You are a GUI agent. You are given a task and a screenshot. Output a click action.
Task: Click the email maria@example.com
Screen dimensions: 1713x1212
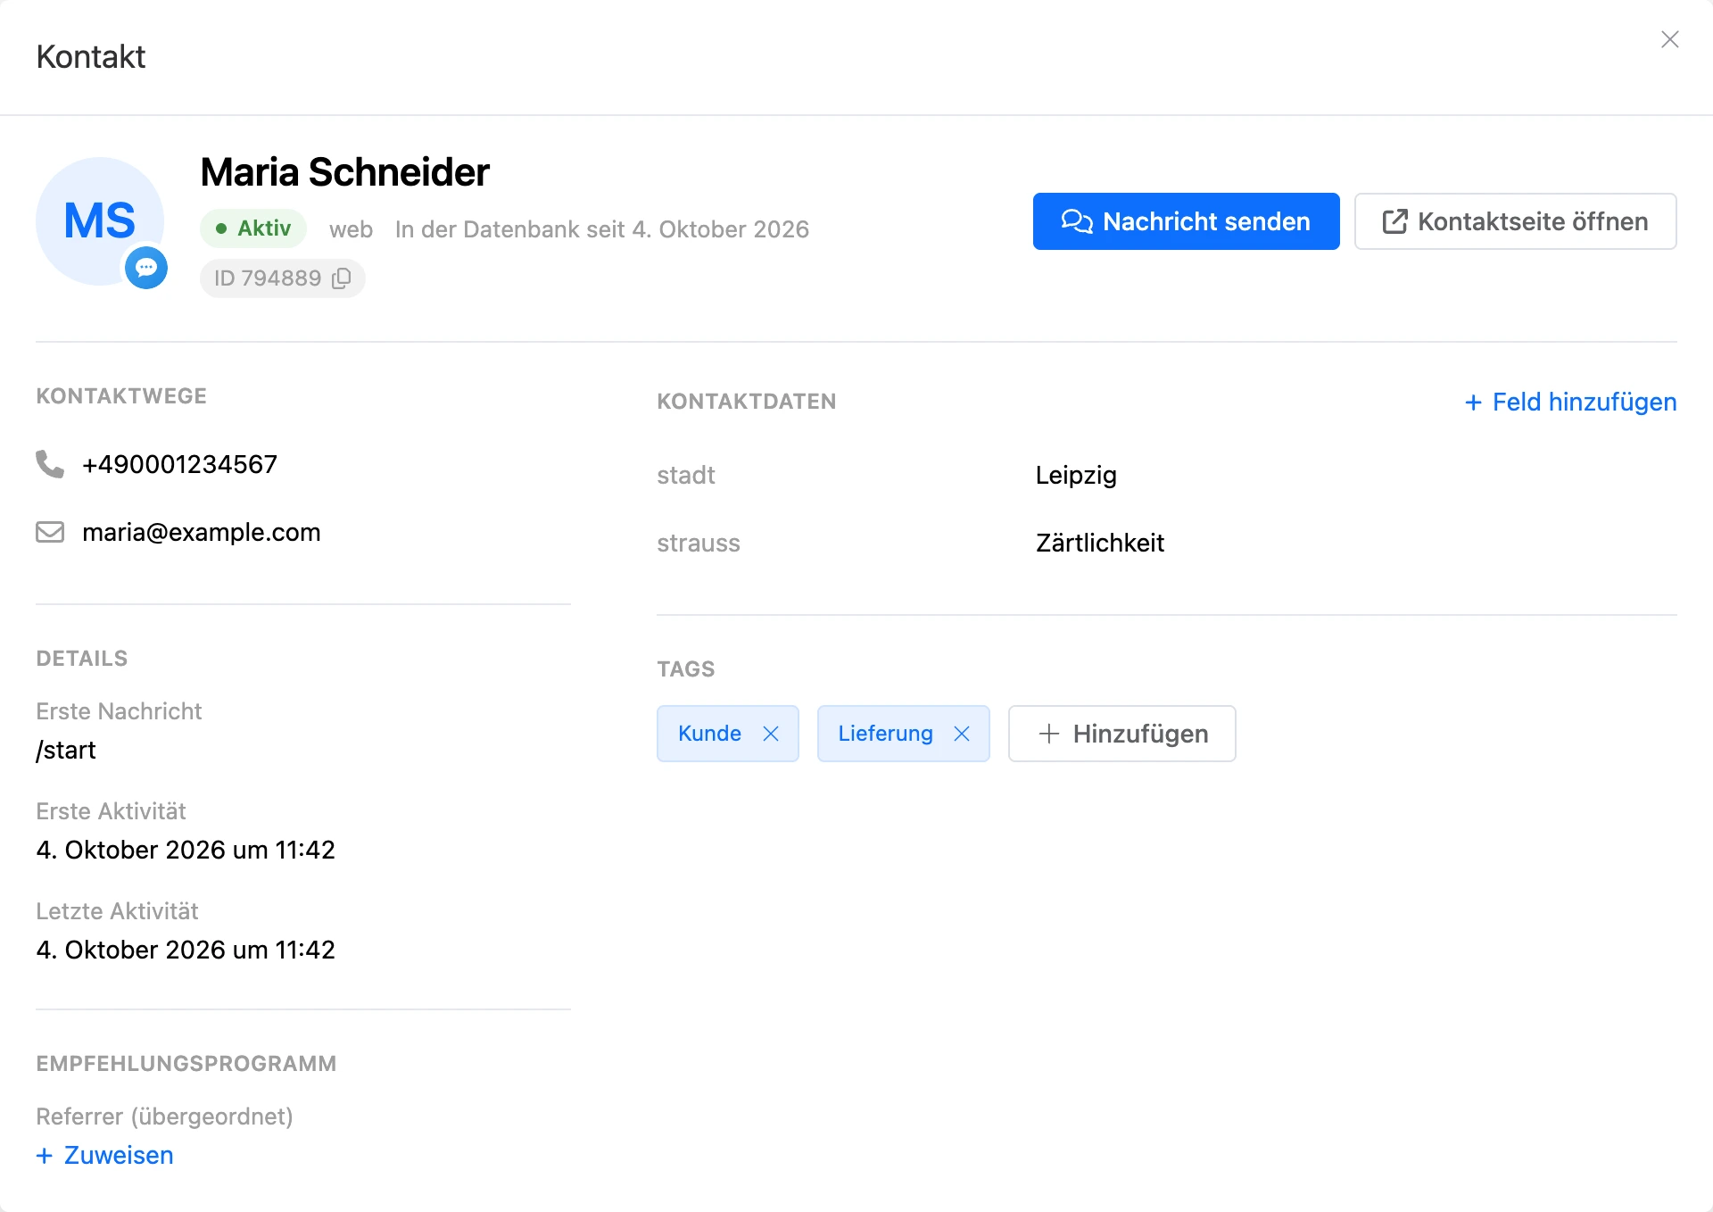[x=202, y=532]
